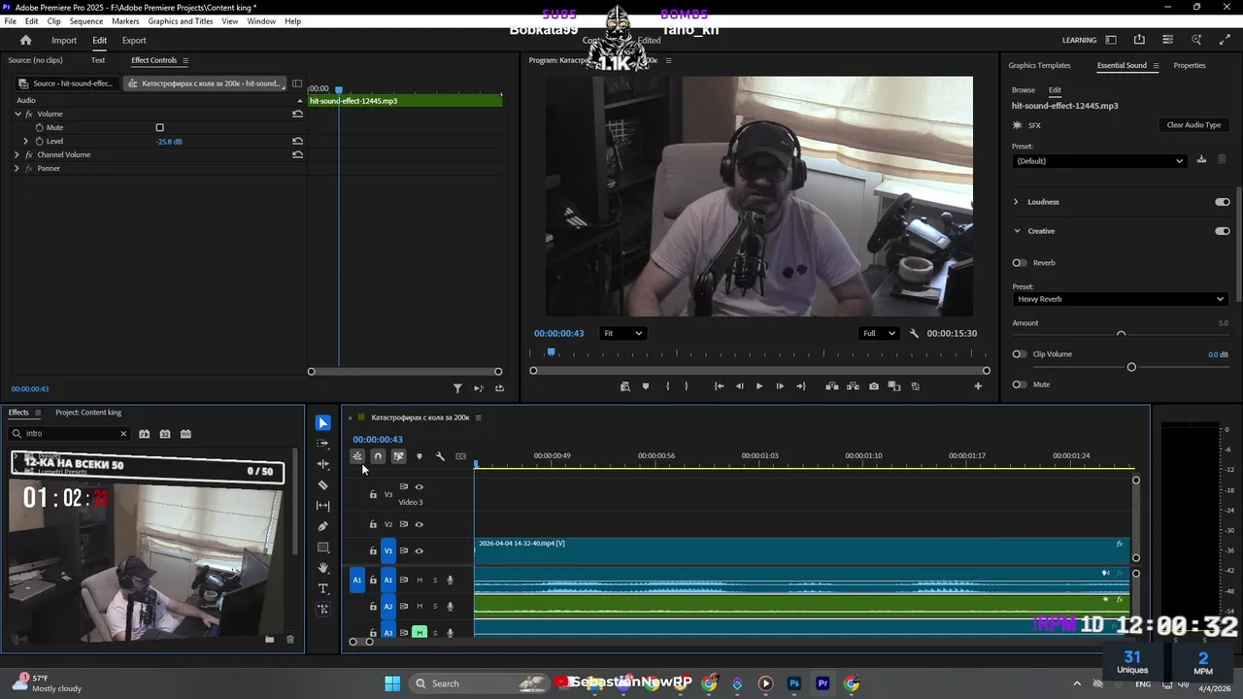Hide track V1 with the eye icon
The image size is (1243, 699).
point(420,551)
